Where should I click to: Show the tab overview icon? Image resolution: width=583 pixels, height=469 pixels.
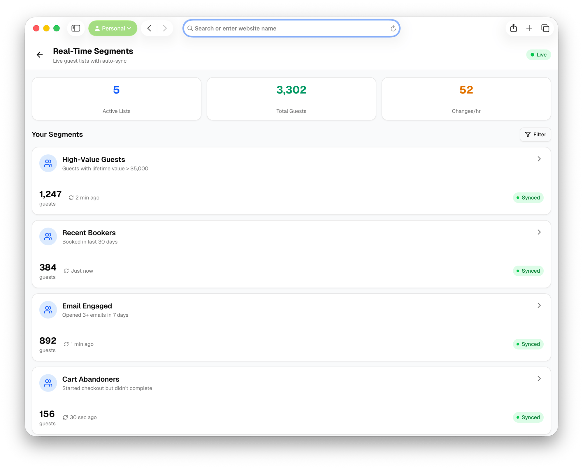tap(545, 28)
